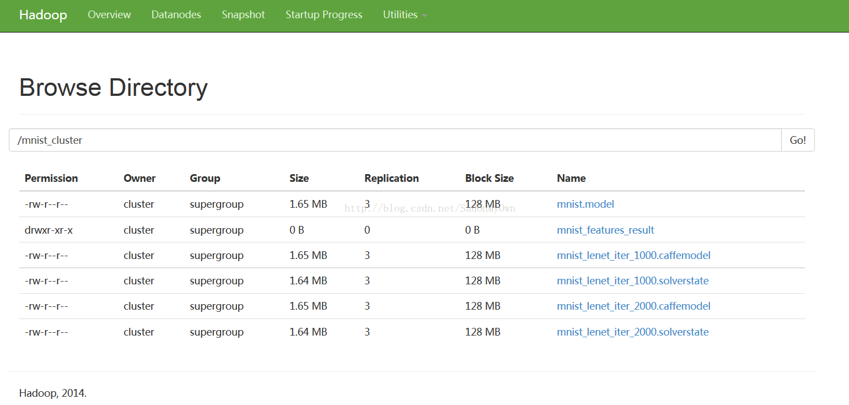Select 1.65 MB size of iter_2000.caffemodel row

308,306
